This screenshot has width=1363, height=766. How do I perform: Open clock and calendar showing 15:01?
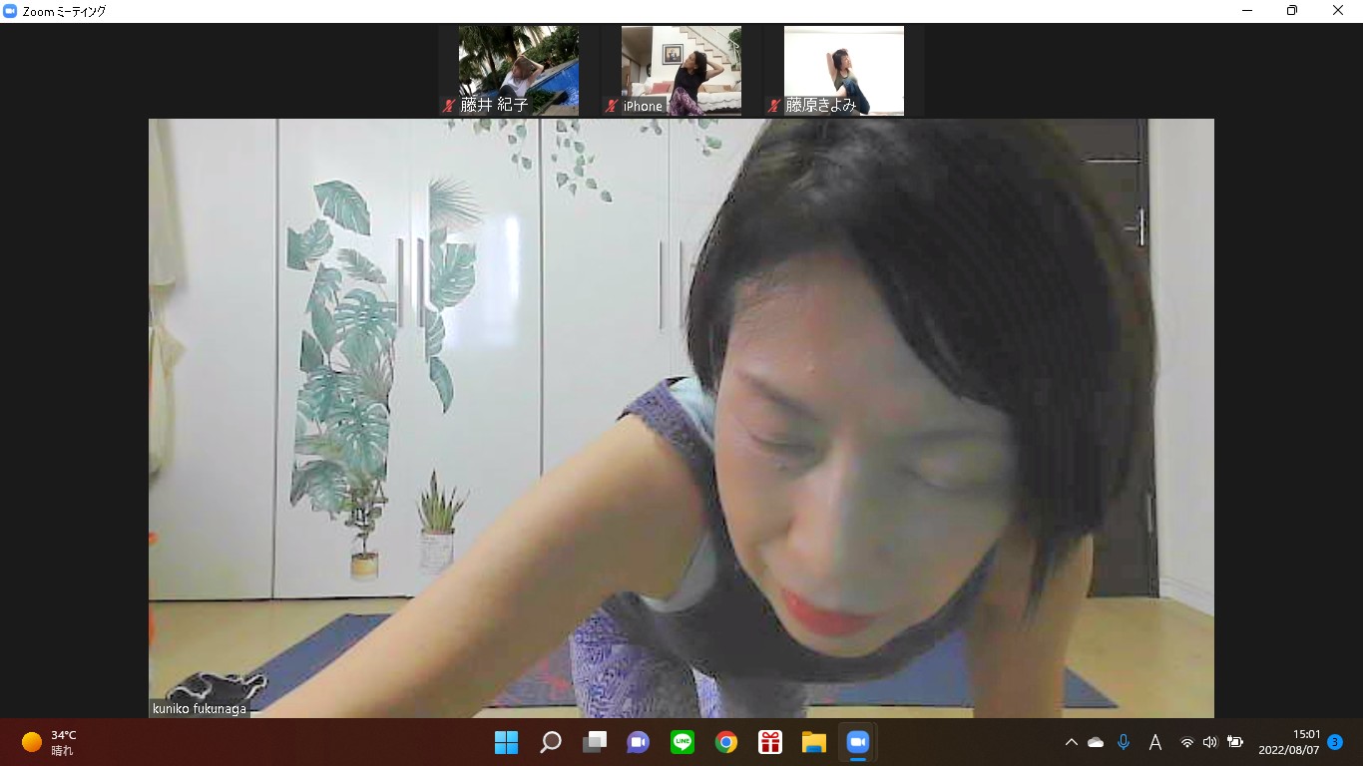(1288, 742)
